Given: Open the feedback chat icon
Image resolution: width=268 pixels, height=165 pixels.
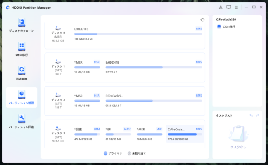Looking at the screenshot, I should coord(229,7).
